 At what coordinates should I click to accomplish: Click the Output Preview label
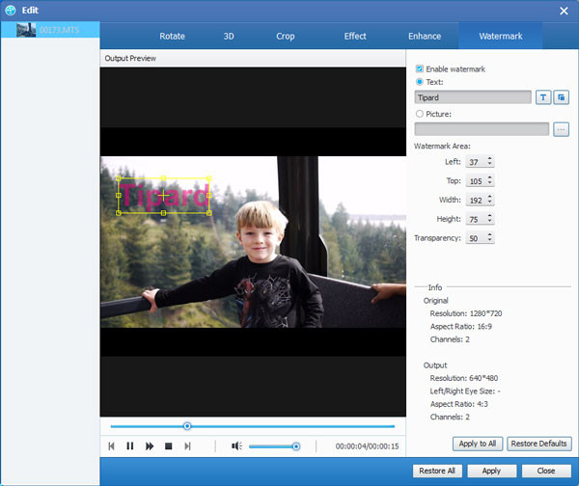coord(130,58)
